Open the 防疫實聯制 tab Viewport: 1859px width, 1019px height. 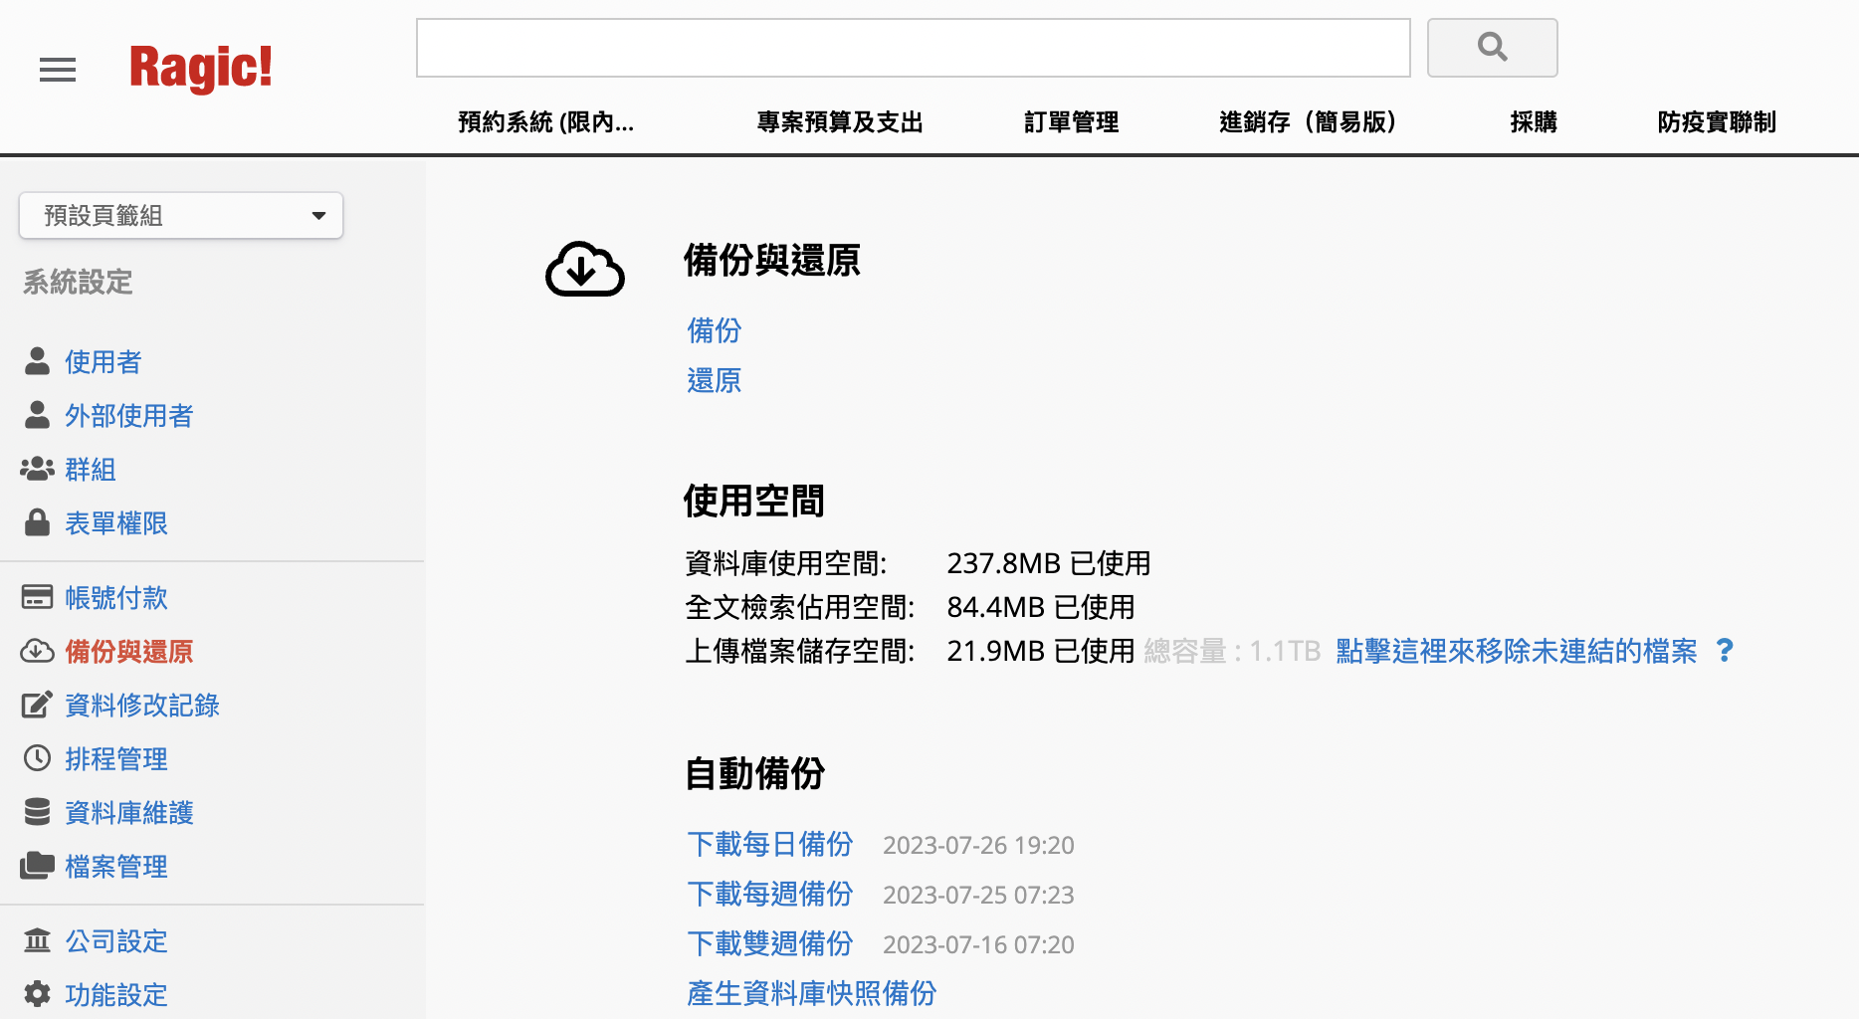1717,122
